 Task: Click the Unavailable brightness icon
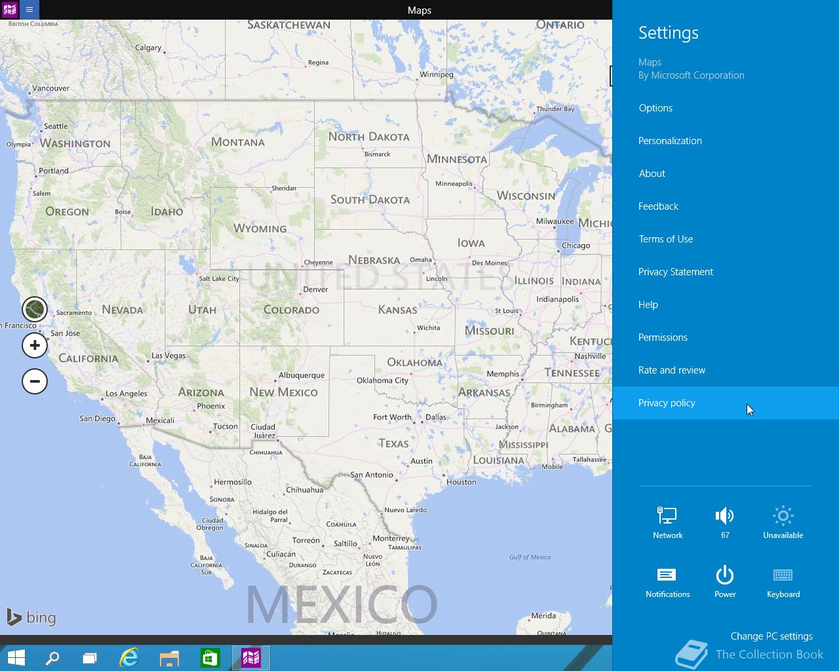(x=783, y=522)
